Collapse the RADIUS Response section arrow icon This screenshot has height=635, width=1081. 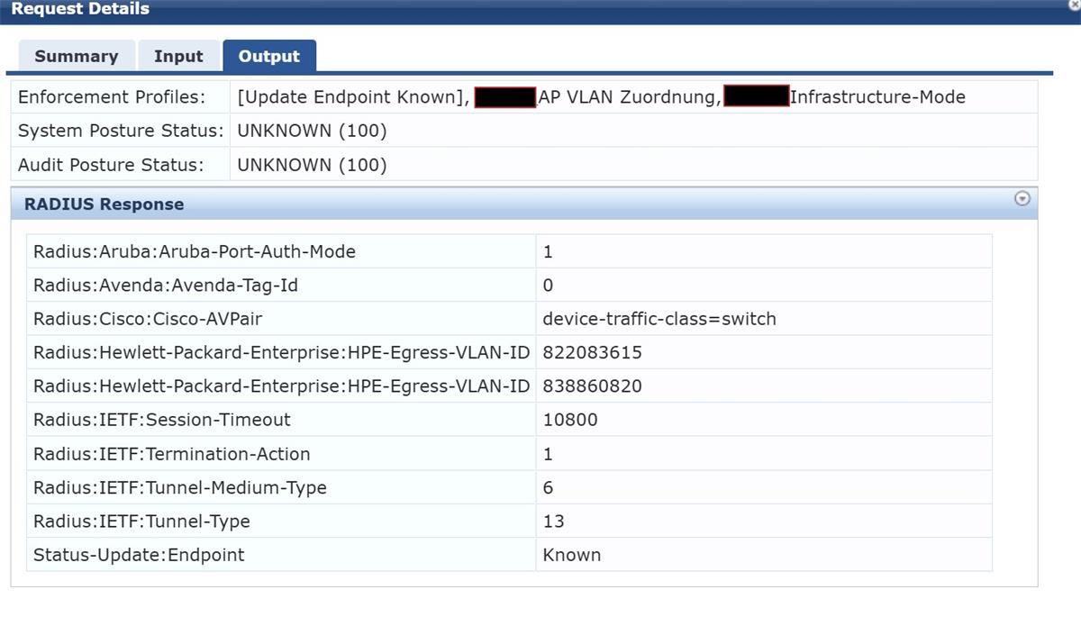click(1022, 199)
